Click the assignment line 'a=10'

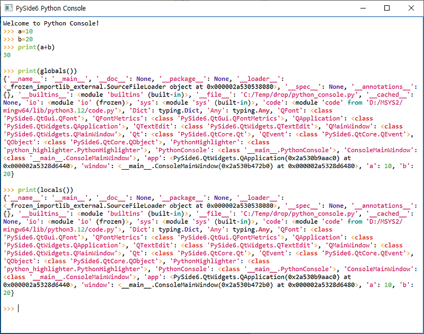pos(24,31)
